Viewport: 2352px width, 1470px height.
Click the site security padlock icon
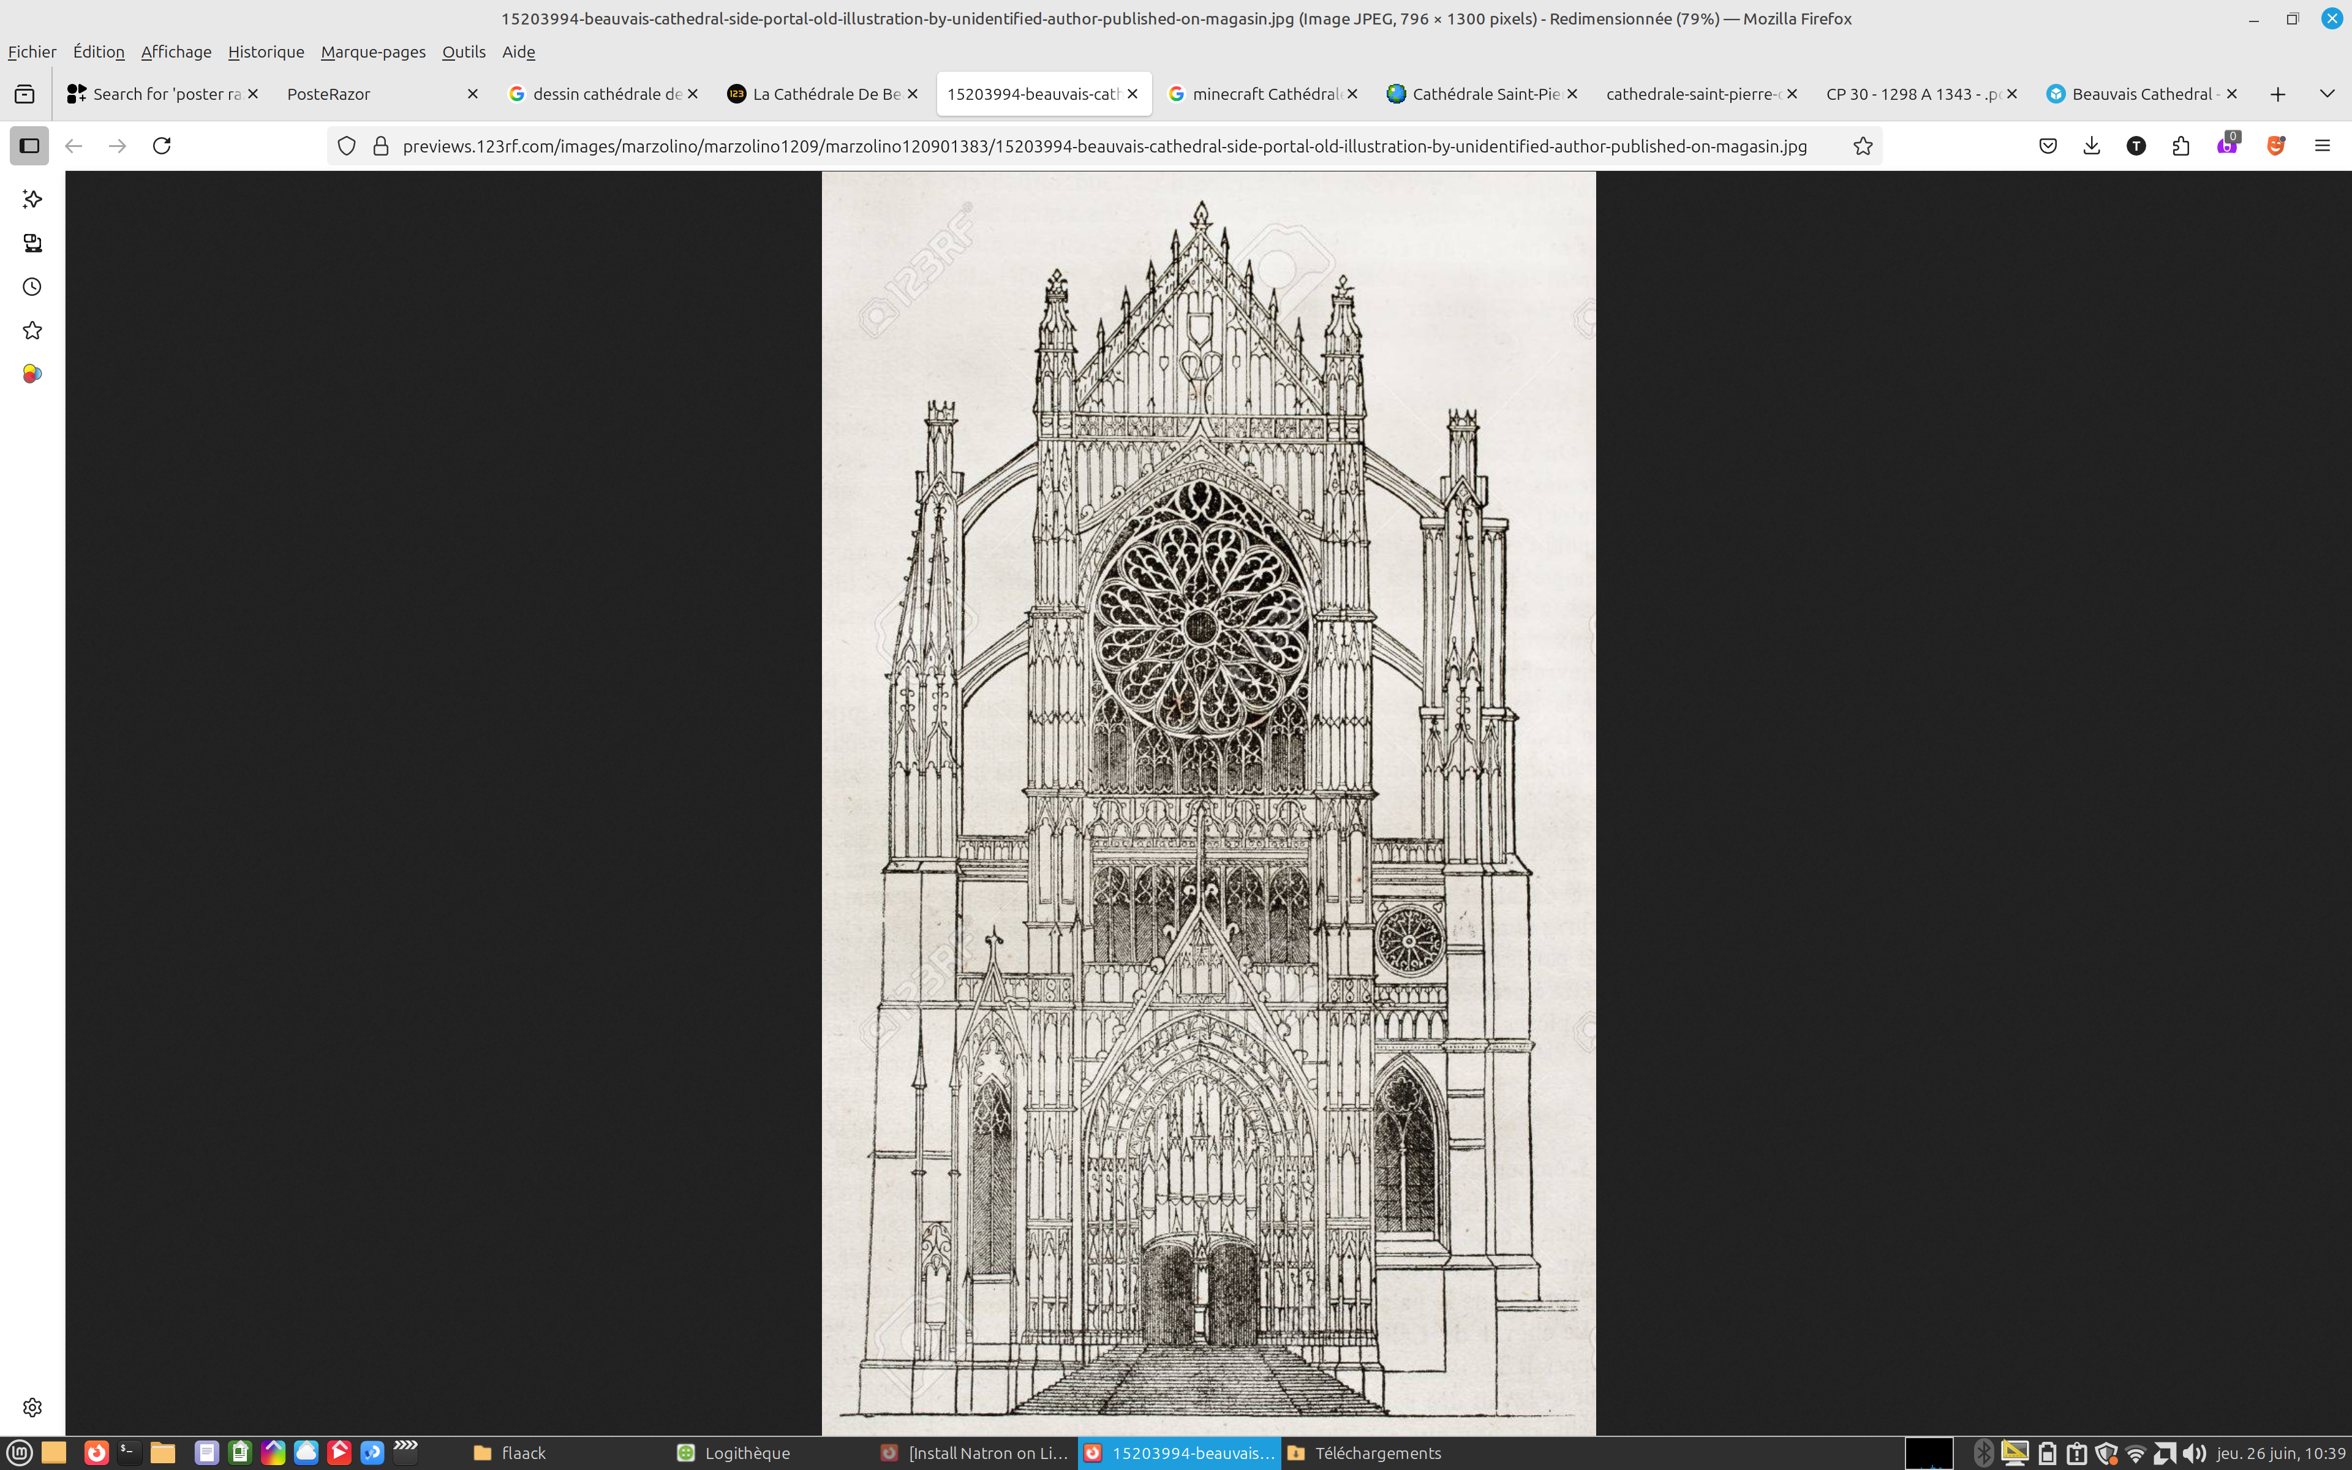381,146
